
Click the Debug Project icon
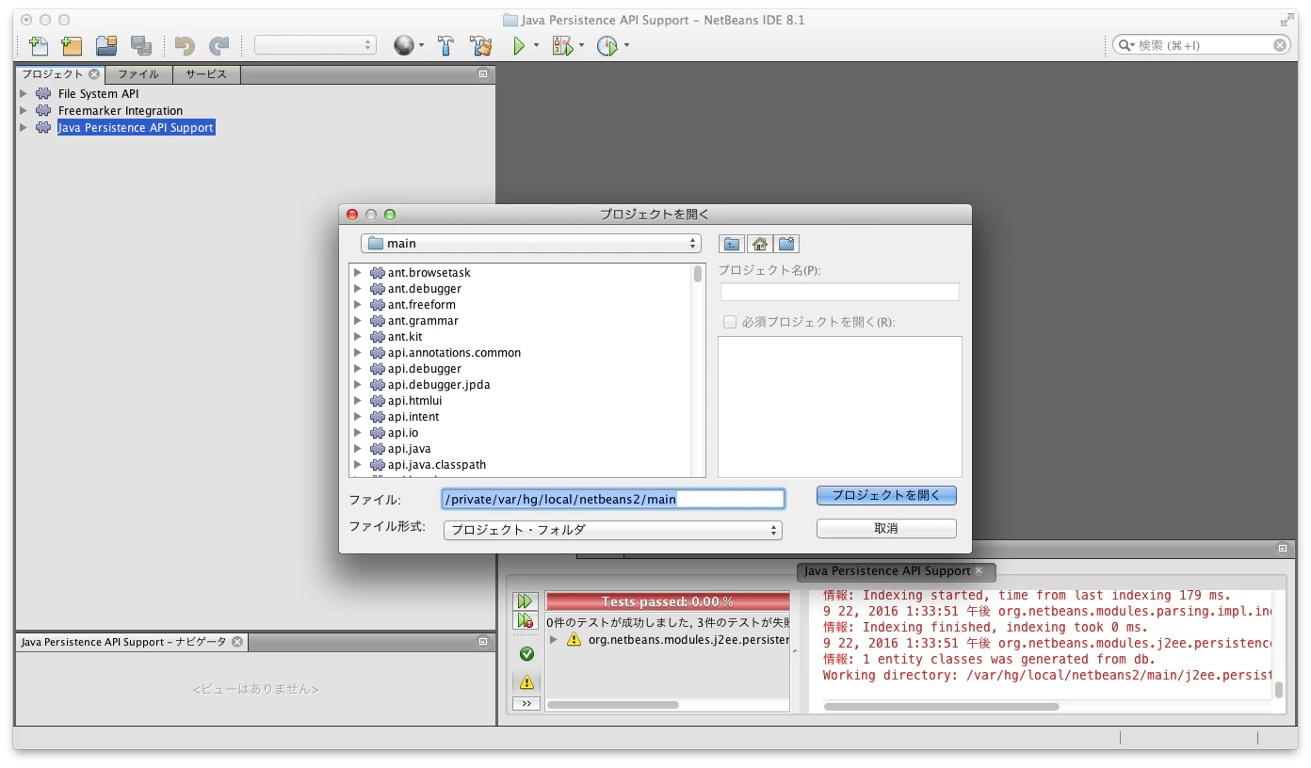[x=563, y=45]
